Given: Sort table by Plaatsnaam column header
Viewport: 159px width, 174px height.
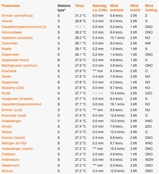Looking at the screenshot, I should (x=11, y=6).
